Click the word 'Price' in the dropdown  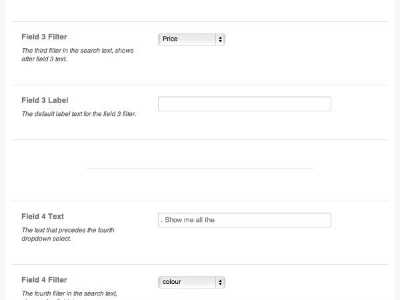pyautogui.click(x=170, y=39)
